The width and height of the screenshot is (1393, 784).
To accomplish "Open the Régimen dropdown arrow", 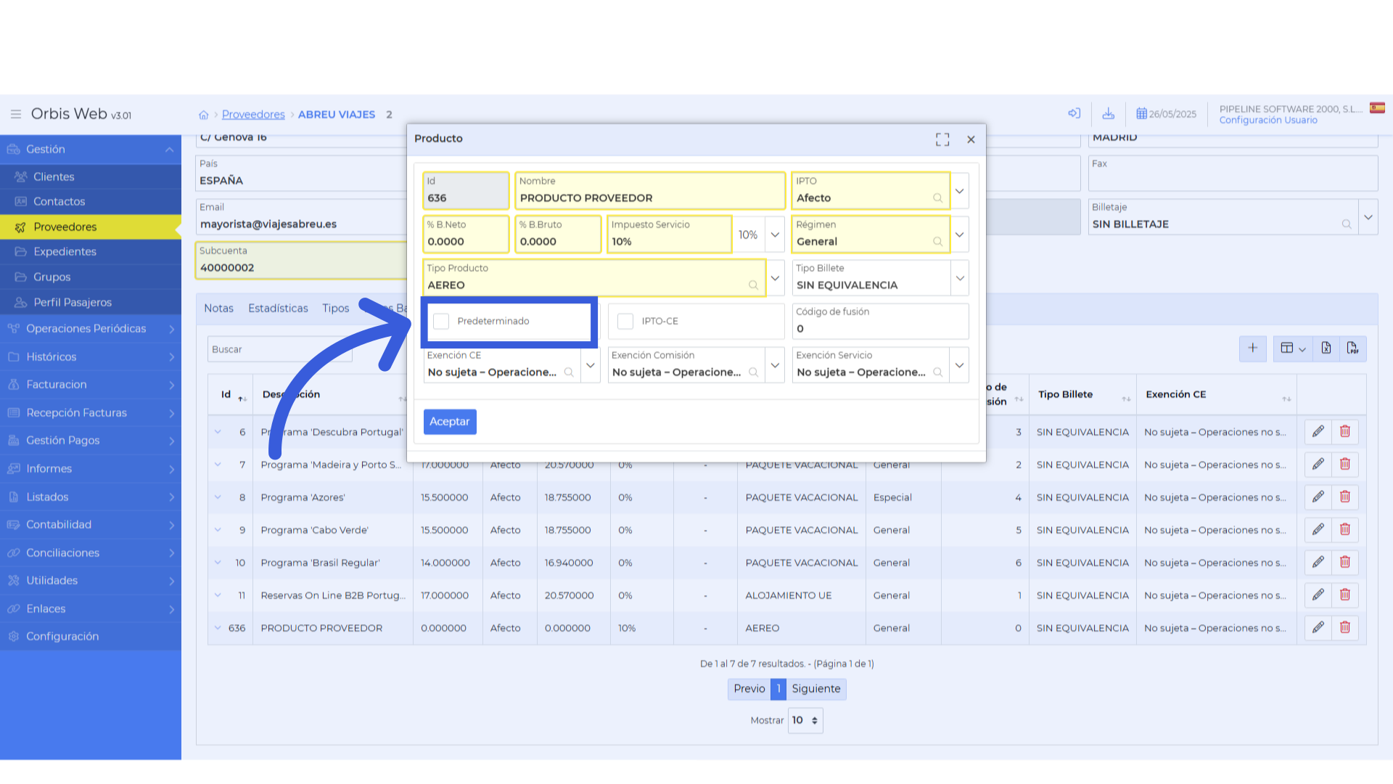I will (959, 234).
